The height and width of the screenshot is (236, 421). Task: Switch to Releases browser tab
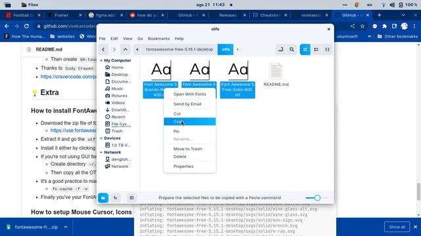[x=228, y=15]
